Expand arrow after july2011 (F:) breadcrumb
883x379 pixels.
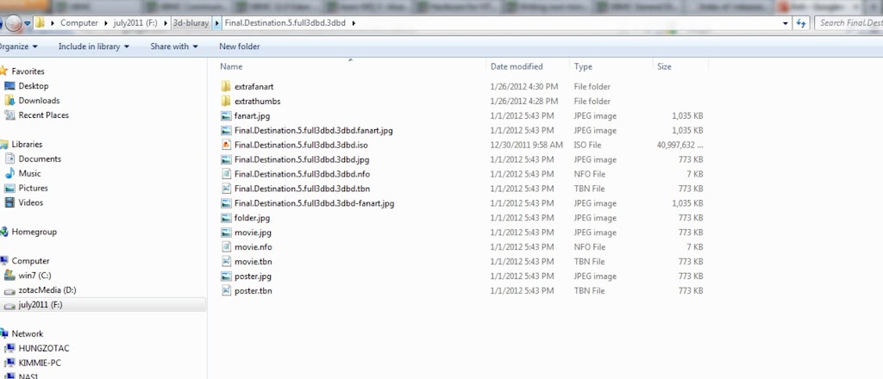[166, 23]
